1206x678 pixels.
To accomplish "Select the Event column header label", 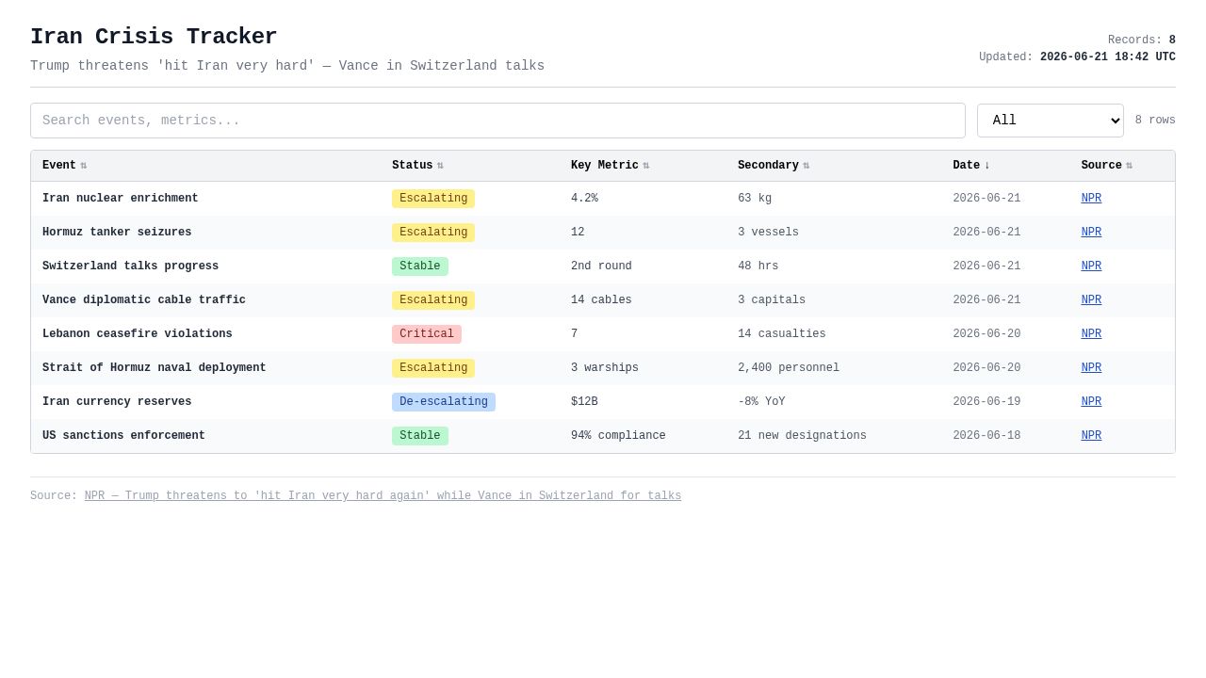I will click(x=59, y=166).
